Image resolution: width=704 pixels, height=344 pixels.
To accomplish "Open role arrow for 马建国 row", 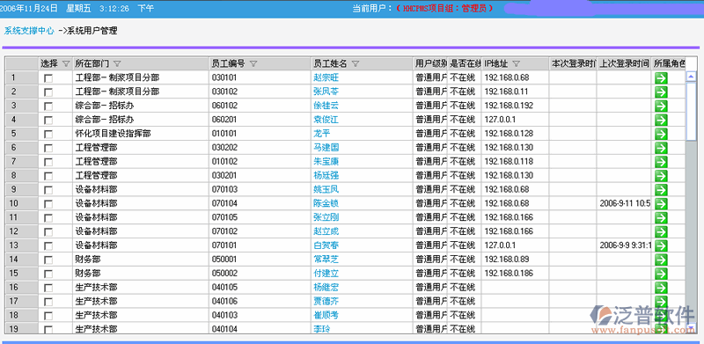I will pyautogui.click(x=661, y=148).
